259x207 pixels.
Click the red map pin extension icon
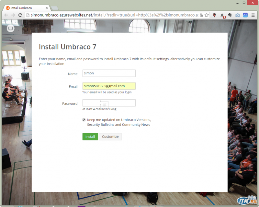(x=214, y=15)
